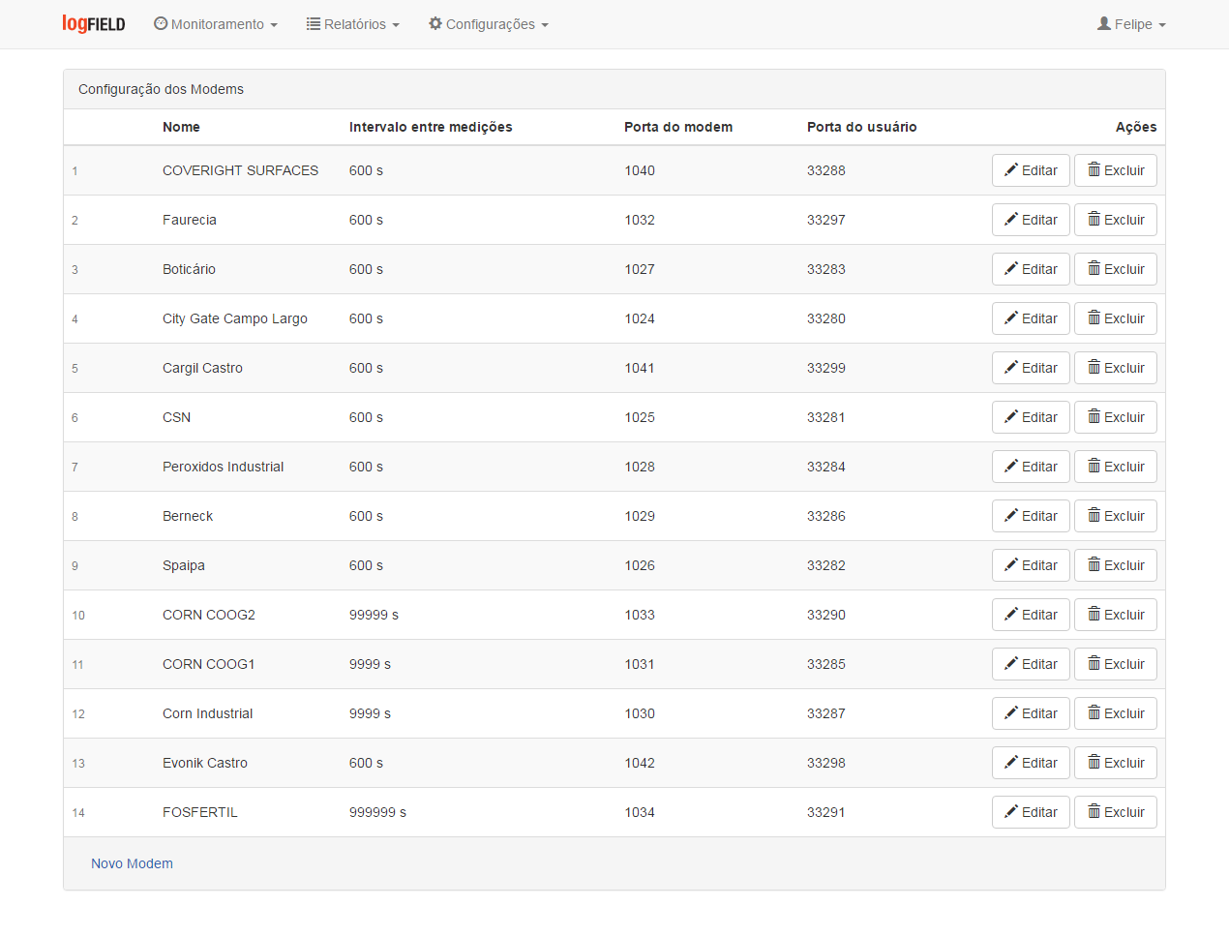
Task: Edit the Peroxidos Industrial modem
Action: (1031, 467)
